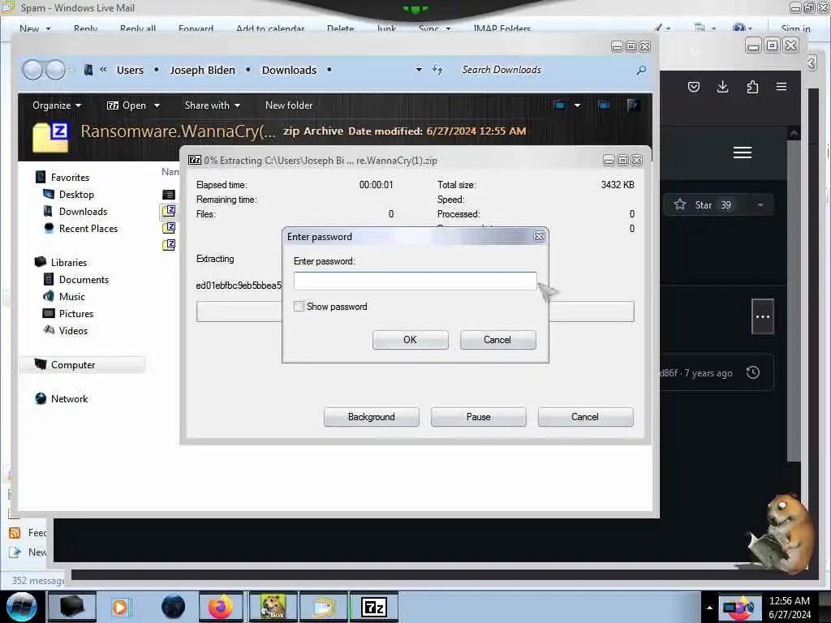Open the three-dots more options button
Image resolution: width=831 pixels, height=623 pixels.
[763, 317]
